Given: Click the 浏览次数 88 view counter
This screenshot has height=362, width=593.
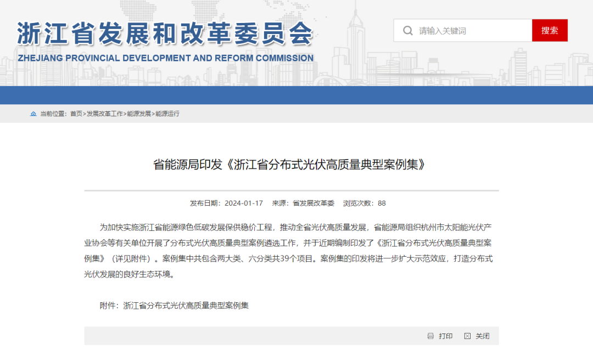Looking at the screenshot, I should click(x=365, y=203).
